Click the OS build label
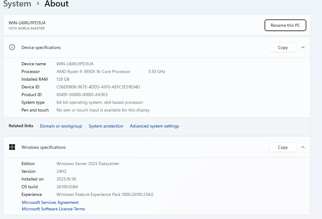Screen dimensions: 322x219 tap(29, 187)
